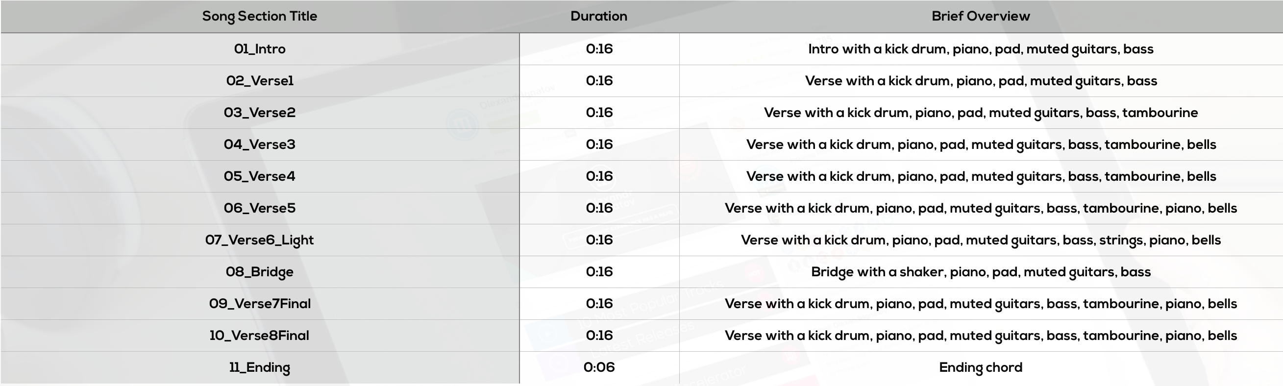Select the 10_Verse8Final title cell

tap(259, 336)
